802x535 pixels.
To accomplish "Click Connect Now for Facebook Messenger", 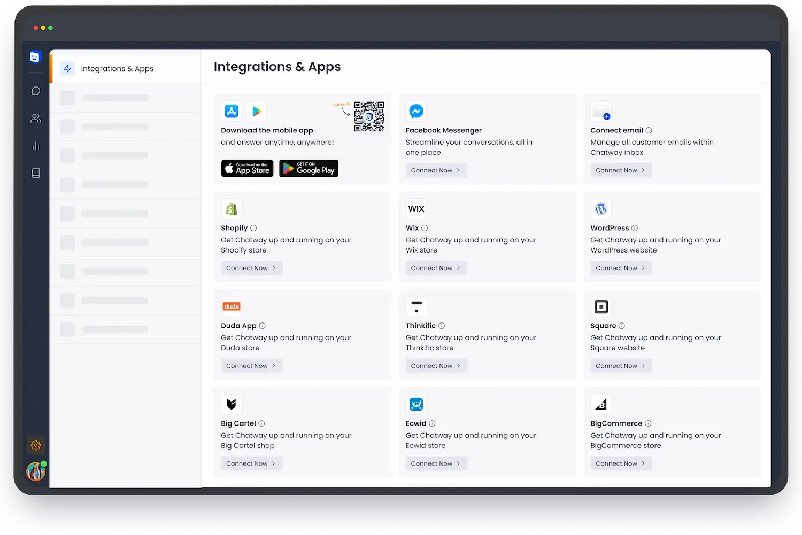I will (x=436, y=170).
